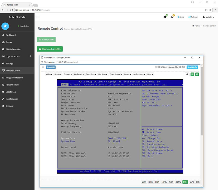Click the Download Java SOL button

coord(50,49)
